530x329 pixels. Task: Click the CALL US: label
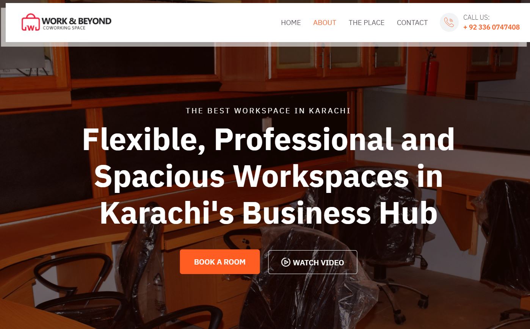(x=476, y=17)
